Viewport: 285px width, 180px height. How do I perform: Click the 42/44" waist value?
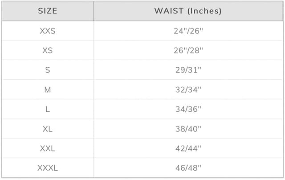point(188,148)
